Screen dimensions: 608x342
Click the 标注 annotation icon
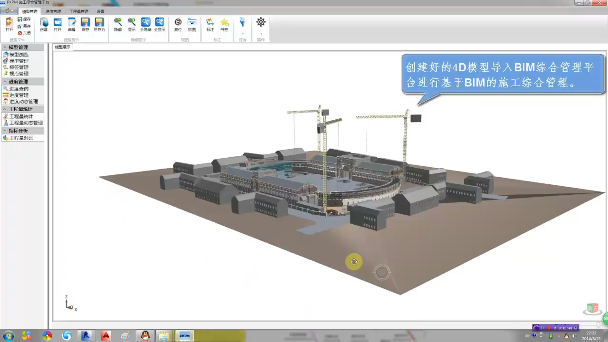(x=210, y=24)
